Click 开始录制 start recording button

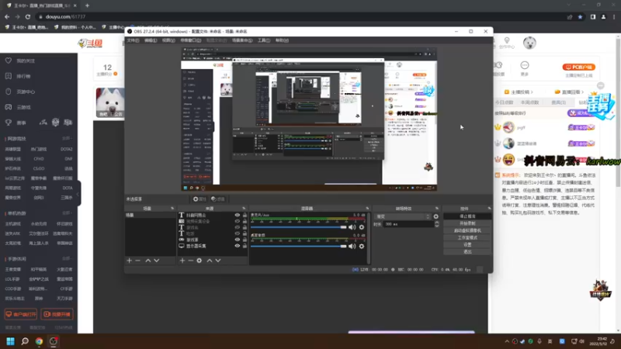point(467,223)
